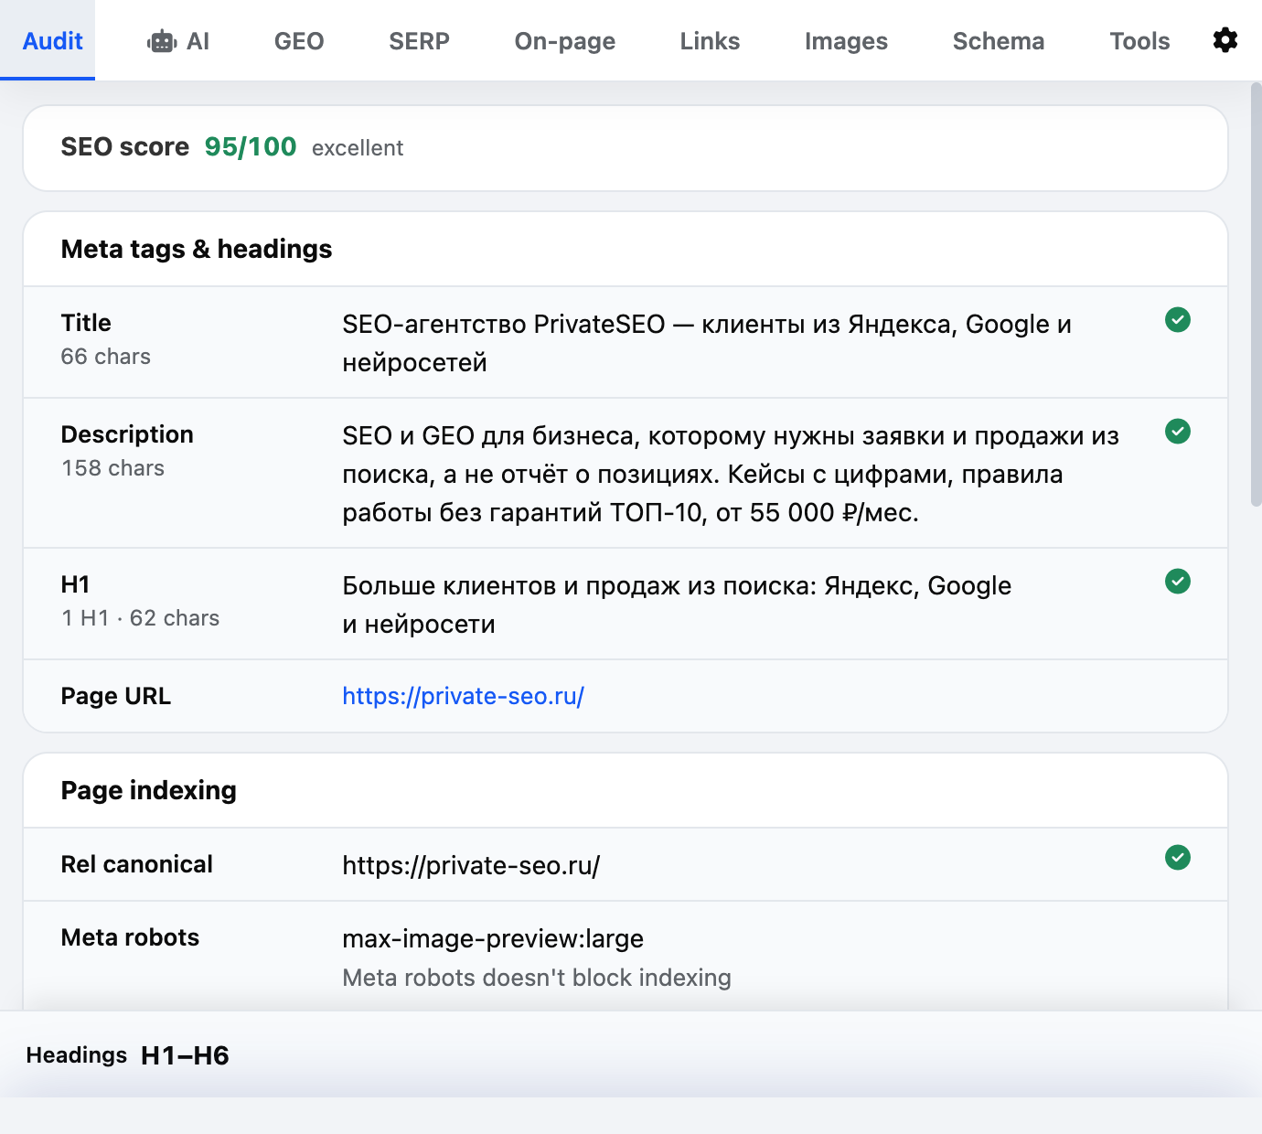1262x1134 pixels.
Task: Click the '1 H1 · 62 chars' text
Action: tap(140, 618)
